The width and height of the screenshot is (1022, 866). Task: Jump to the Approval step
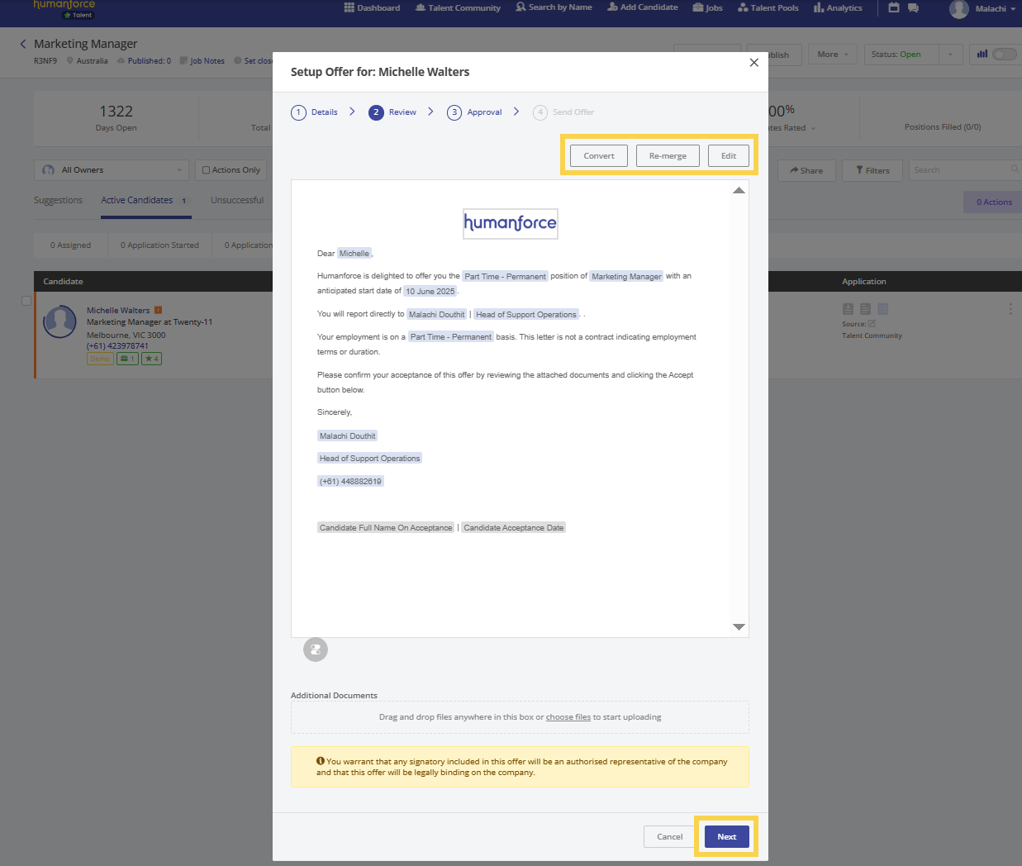[475, 112]
